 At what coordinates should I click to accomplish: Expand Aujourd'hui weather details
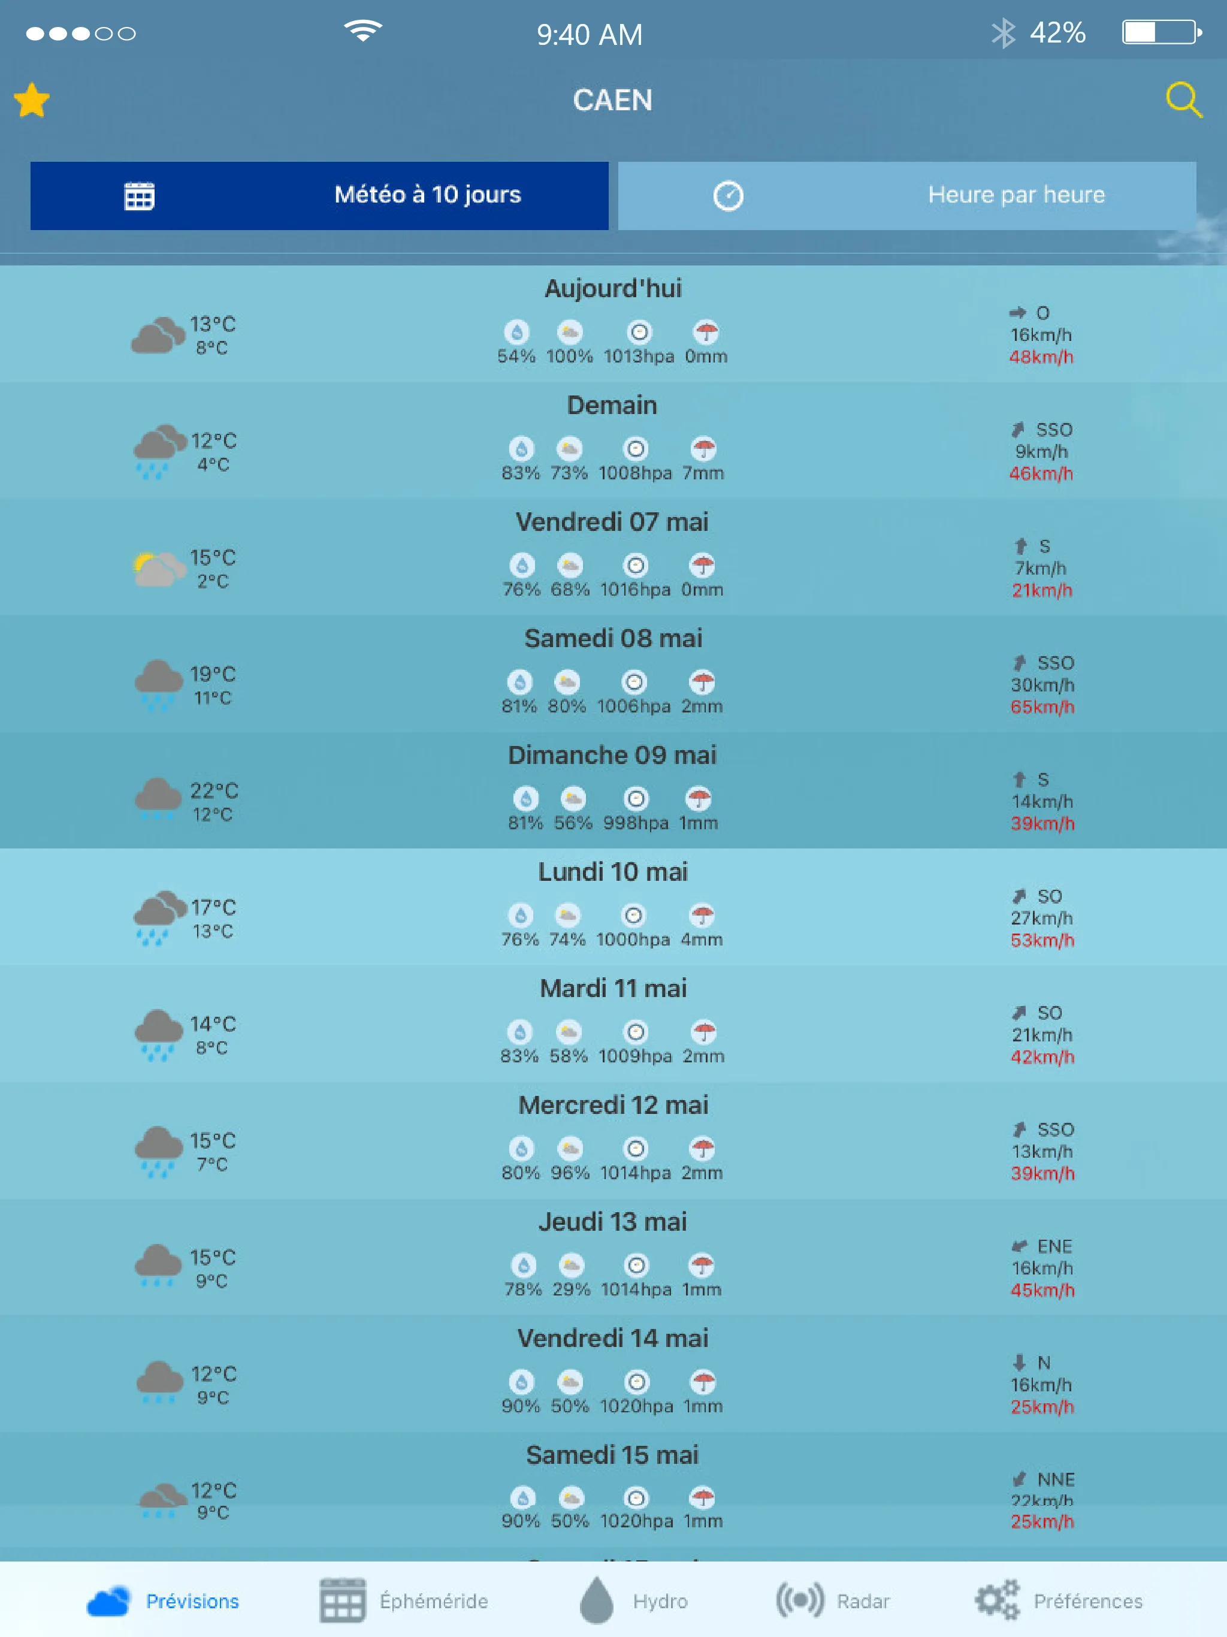pyautogui.click(x=613, y=325)
